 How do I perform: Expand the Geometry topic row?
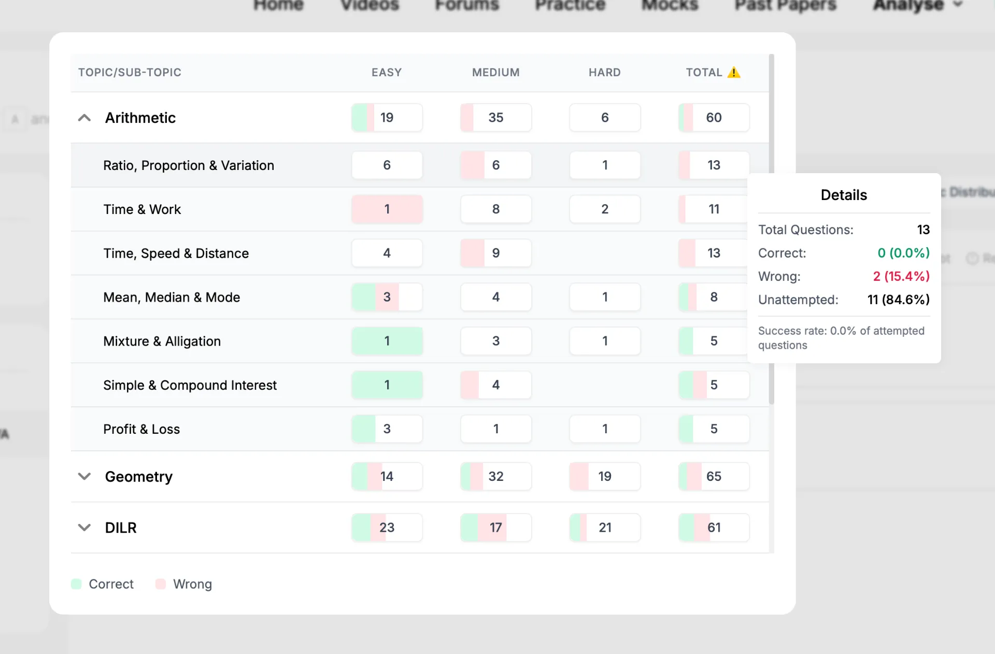coord(84,476)
